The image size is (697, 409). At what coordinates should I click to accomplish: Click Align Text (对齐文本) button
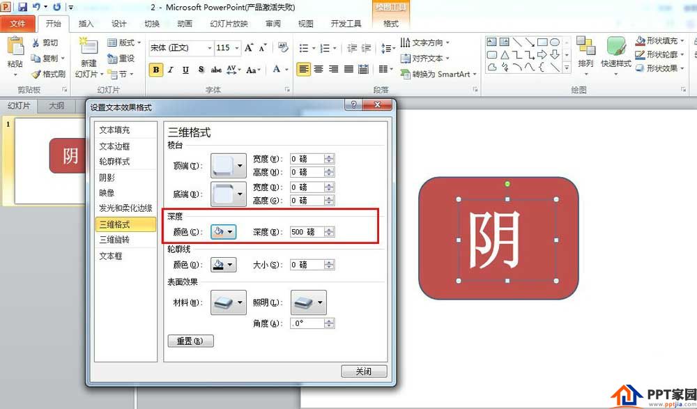(424, 59)
